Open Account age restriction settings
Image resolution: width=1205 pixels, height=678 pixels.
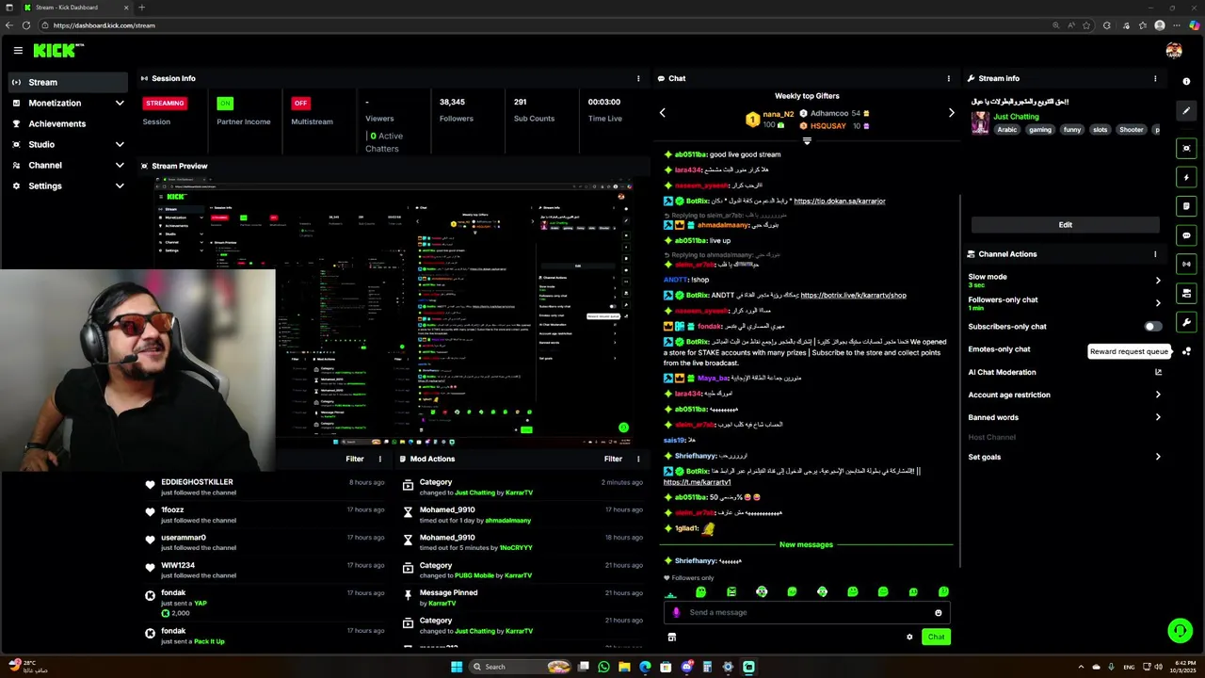coord(1065,395)
